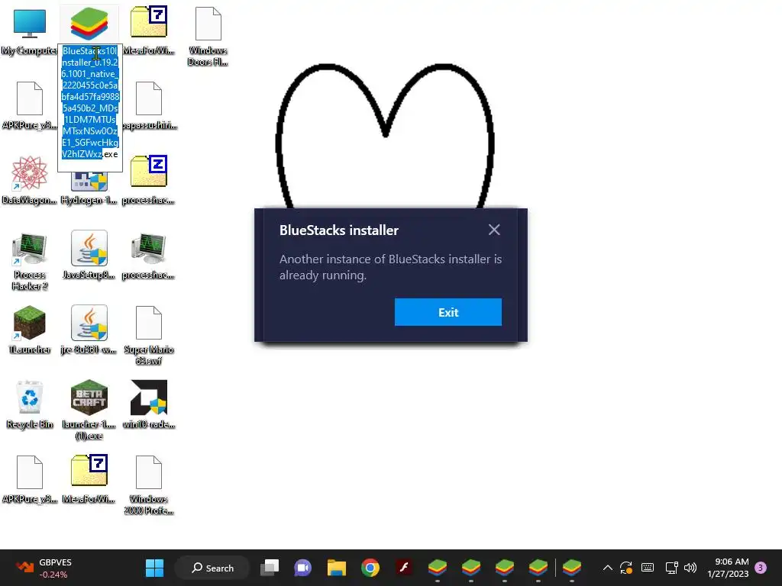Close the BlueStacks installer dialog with X
Image resolution: width=782 pixels, height=586 pixels.
coord(494,230)
